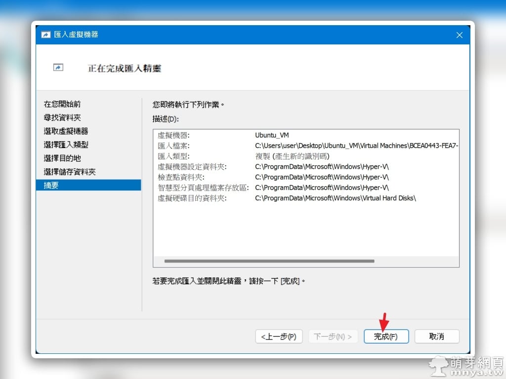The image size is (506, 379).
Task: Close the 匯入虛擬機器 dialog window
Action: point(459,35)
